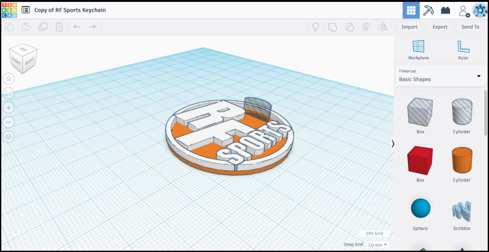Toggle orthographic/perspective view cube icon
The height and width of the screenshot is (252, 489).
(8, 137)
